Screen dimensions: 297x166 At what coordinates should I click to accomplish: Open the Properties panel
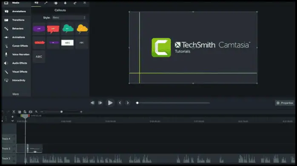point(285,103)
